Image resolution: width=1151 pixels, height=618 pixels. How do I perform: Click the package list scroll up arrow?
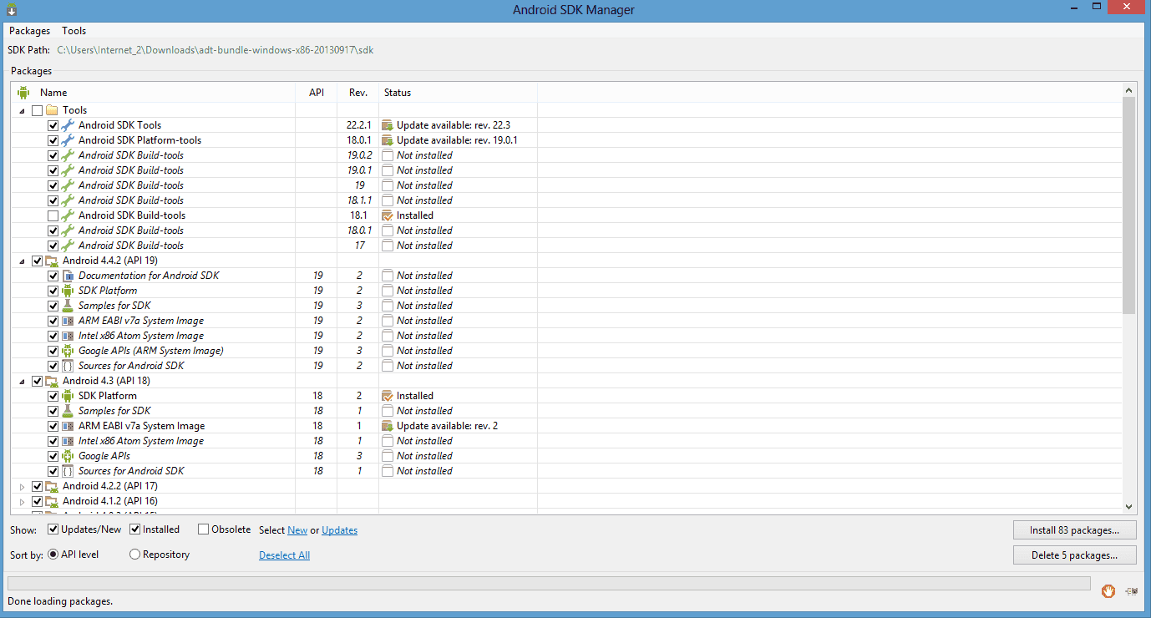(x=1128, y=89)
